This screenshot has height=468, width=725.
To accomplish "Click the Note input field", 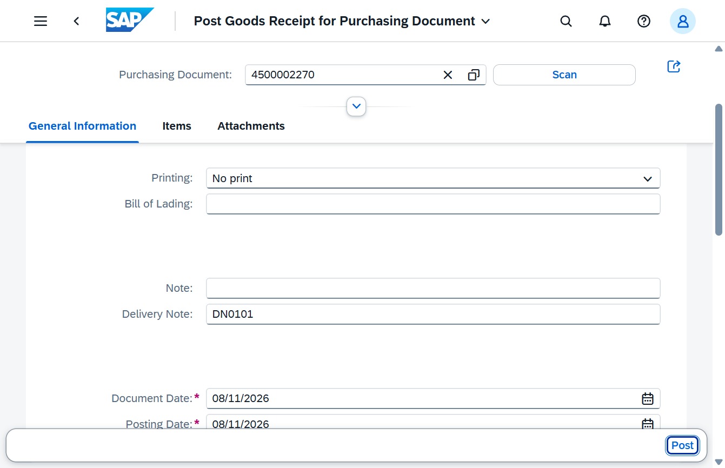I will coord(433,289).
